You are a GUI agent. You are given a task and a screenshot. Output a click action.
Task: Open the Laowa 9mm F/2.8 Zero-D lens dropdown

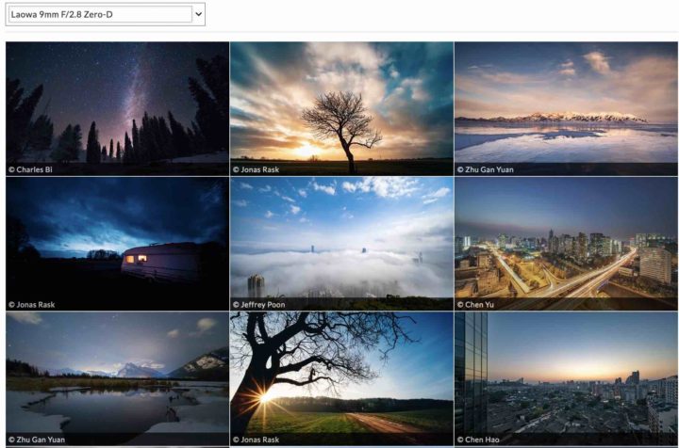(x=106, y=14)
